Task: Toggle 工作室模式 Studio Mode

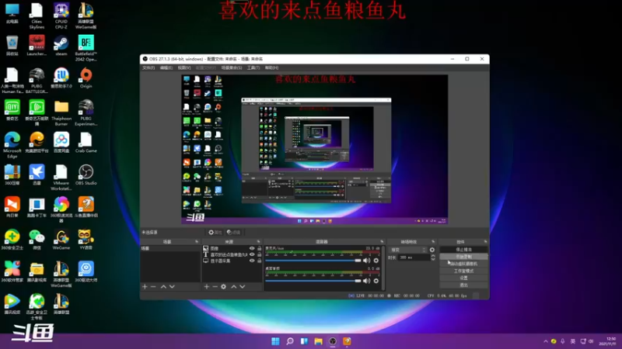Action: tap(463, 271)
